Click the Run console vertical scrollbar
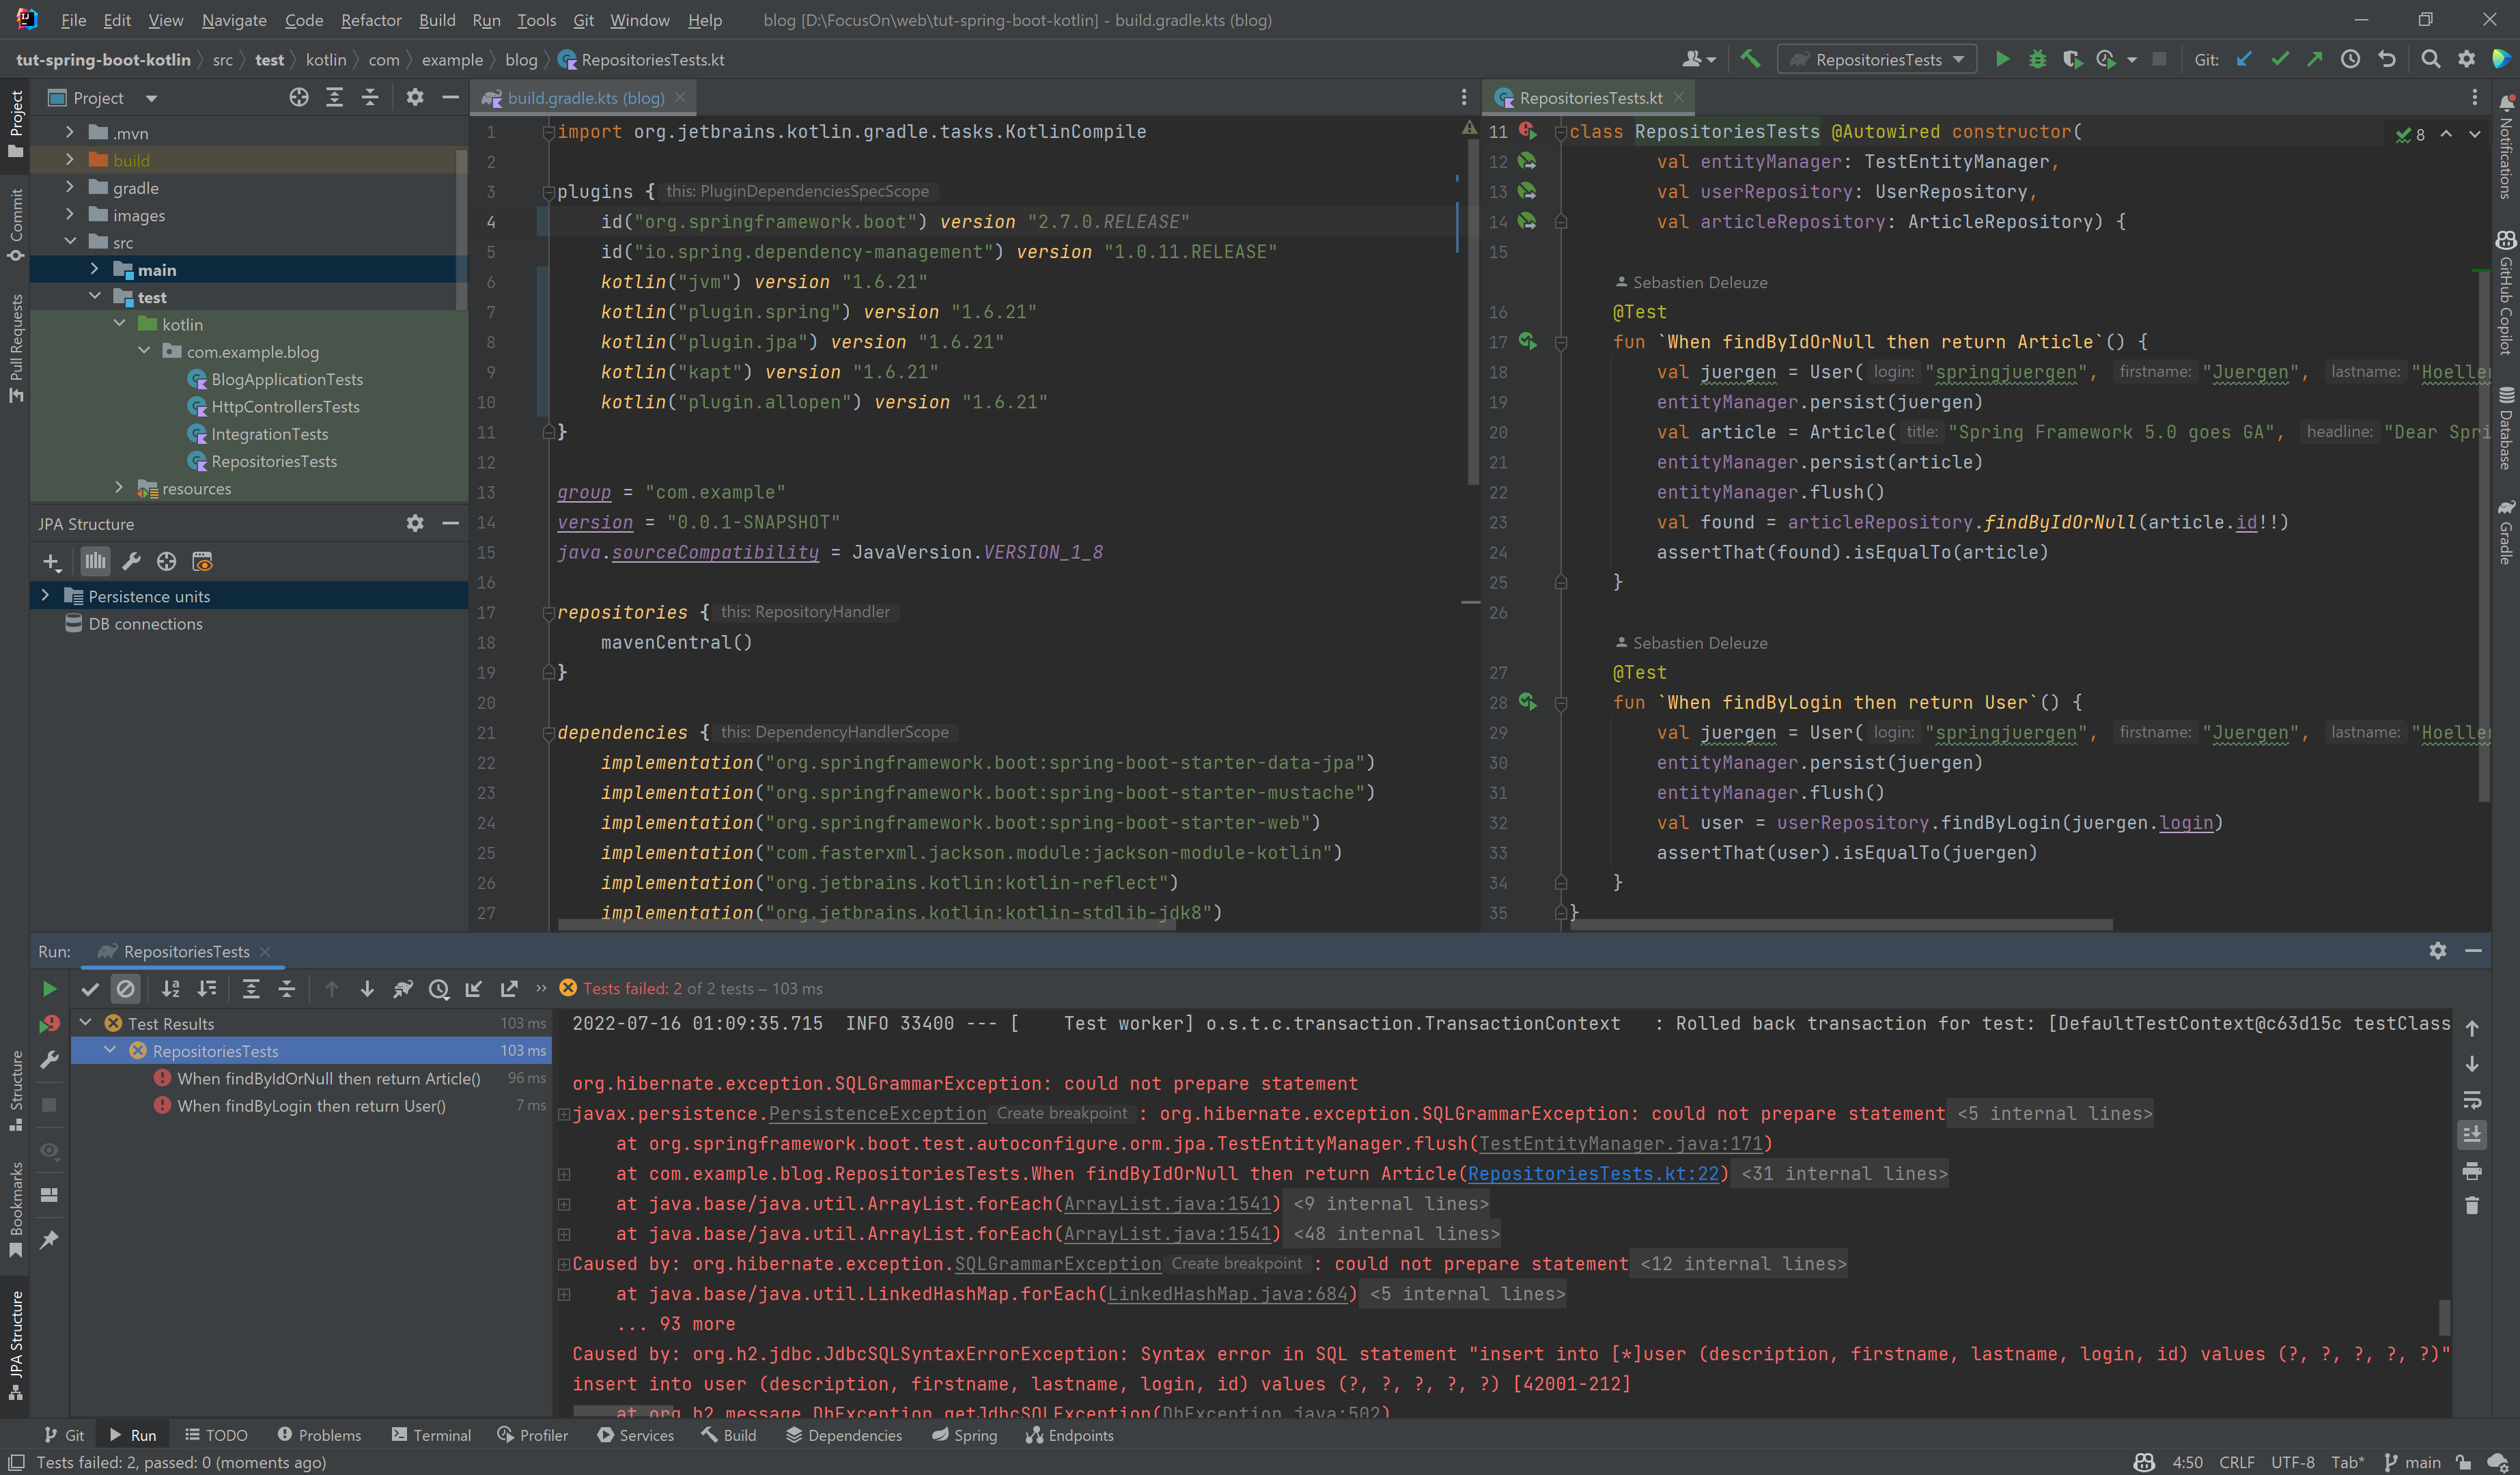Screen dimensions: 2520x1475 click(x=2444, y=1318)
